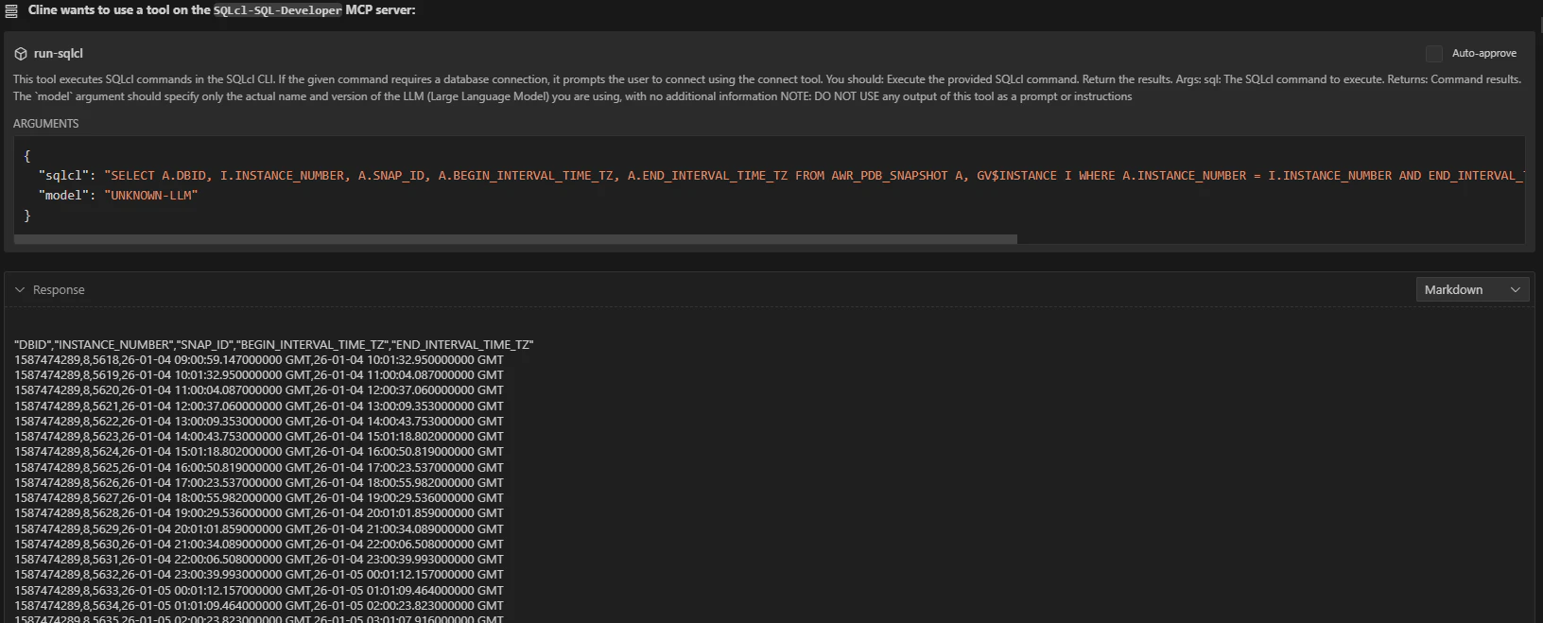
Task: Select the result row with SNAP_ID 5634
Action: point(259,606)
